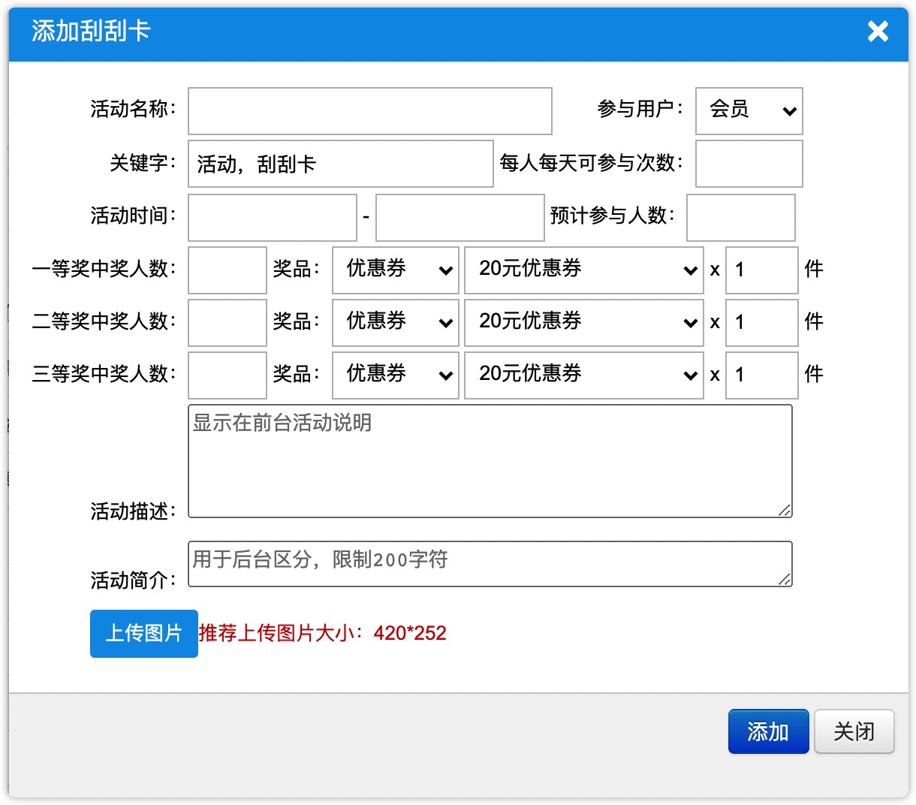Click the 活动描述 text area
This screenshot has width=916, height=805.
click(490, 461)
